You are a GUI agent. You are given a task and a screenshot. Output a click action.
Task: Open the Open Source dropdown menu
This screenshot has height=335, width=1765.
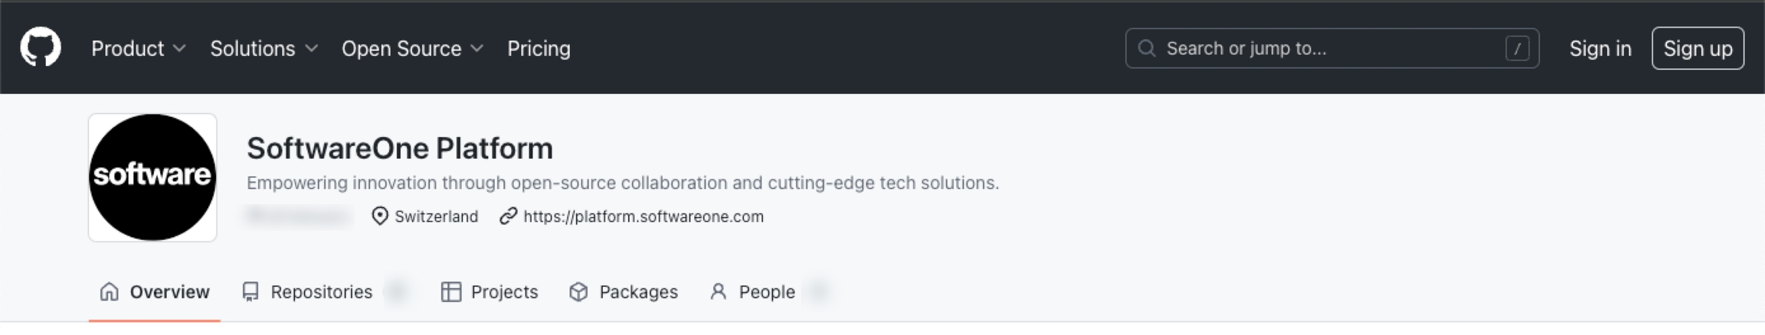click(x=412, y=48)
